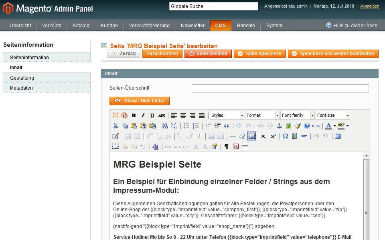This screenshot has height=240, width=385.
Task: Click the Cut scissors icon
Action: [115, 126]
